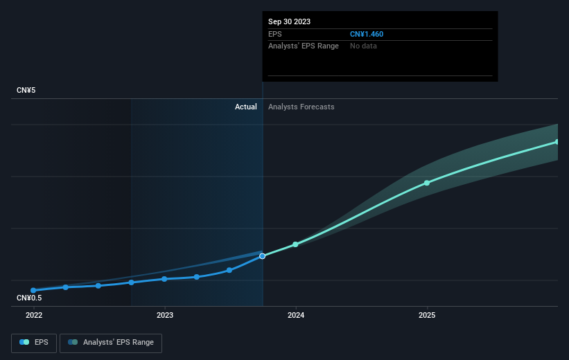
Task: Toggle the EPS legend button
Action: (x=34, y=343)
